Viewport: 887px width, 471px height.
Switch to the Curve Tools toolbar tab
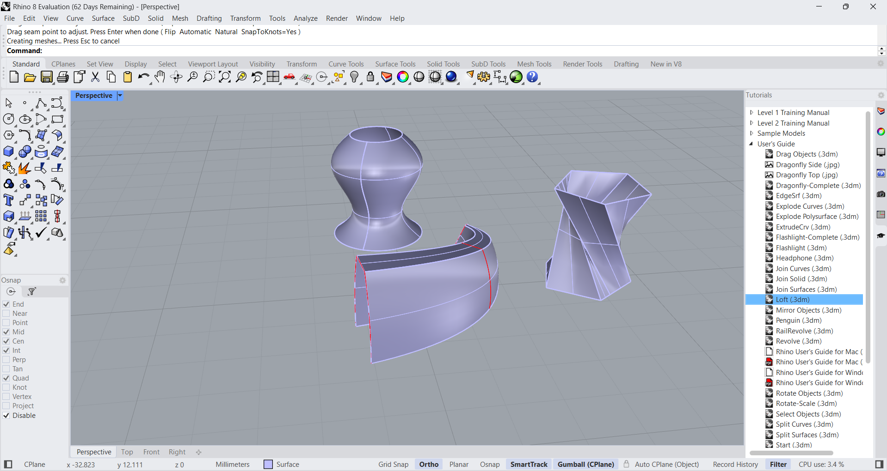click(346, 64)
